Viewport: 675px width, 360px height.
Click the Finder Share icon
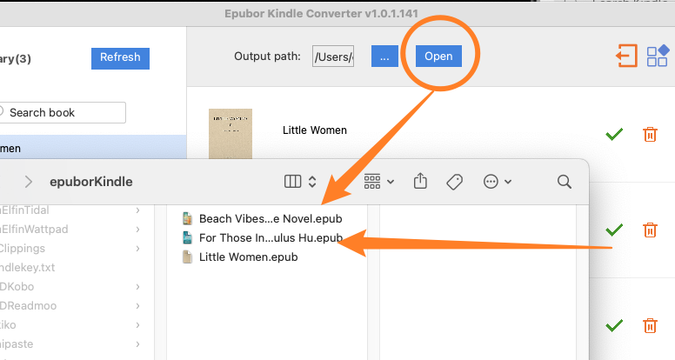(x=420, y=181)
